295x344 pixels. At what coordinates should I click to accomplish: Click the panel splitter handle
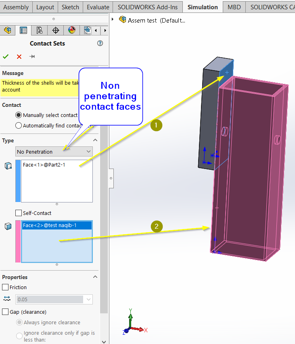[111, 178]
